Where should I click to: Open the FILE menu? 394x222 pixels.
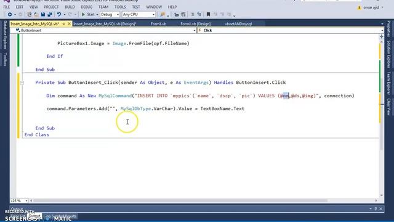pyautogui.click(x=7, y=7)
